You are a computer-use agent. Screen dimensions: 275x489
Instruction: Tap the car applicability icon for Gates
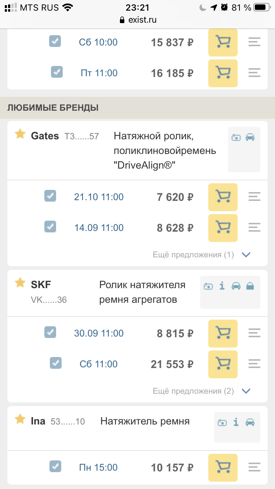point(250,137)
